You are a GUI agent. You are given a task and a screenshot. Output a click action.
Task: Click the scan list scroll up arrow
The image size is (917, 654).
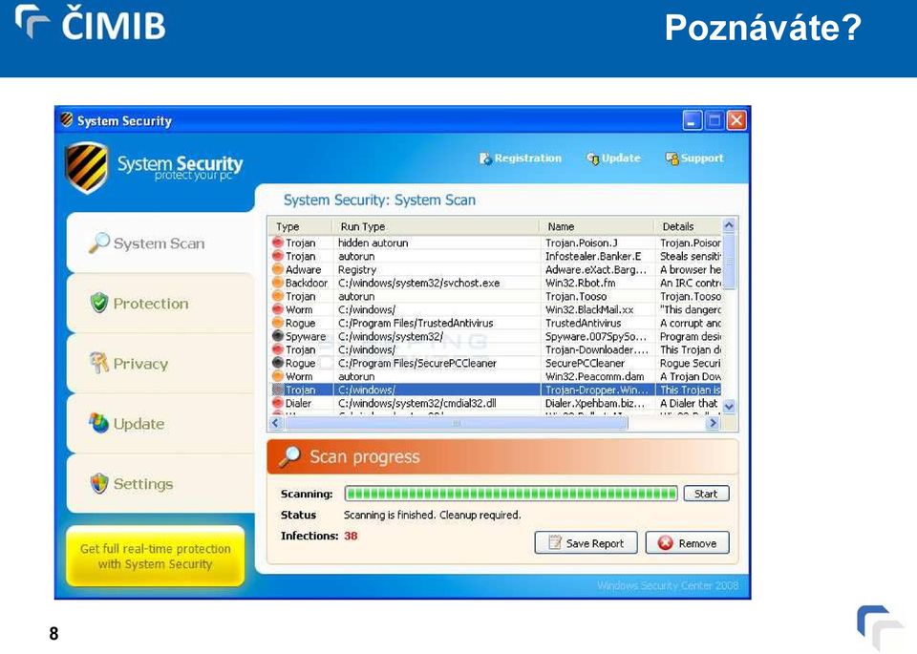click(x=729, y=225)
